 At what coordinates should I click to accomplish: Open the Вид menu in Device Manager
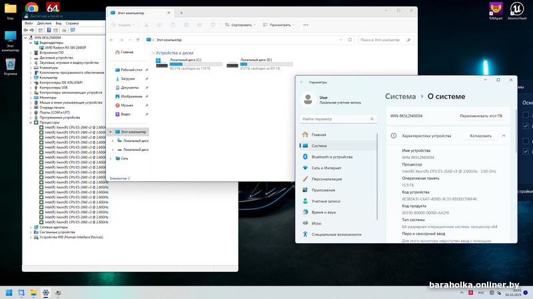click(x=59, y=23)
